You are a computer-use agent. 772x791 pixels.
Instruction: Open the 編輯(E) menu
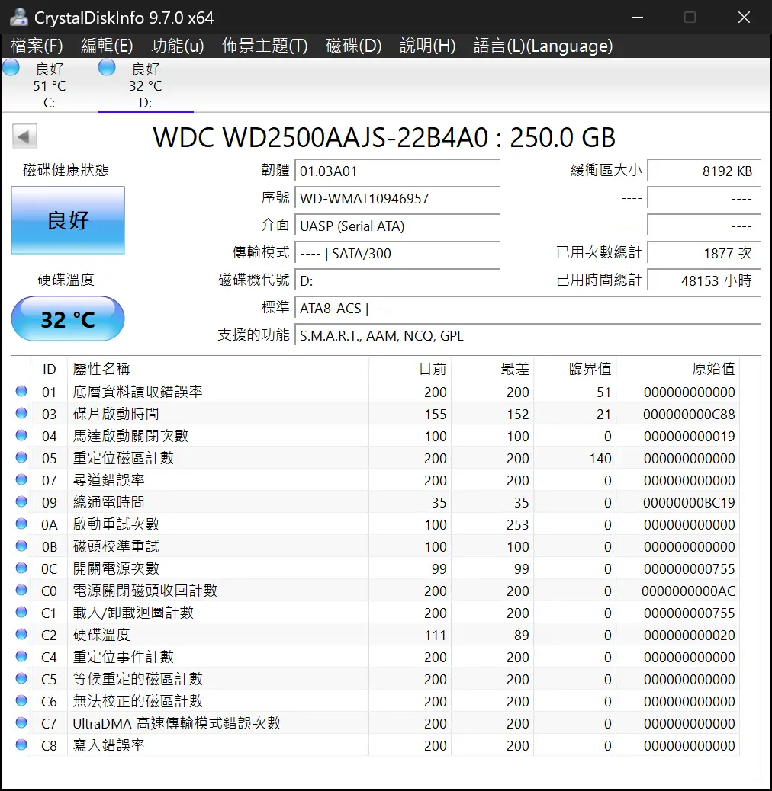pos(107,46)
